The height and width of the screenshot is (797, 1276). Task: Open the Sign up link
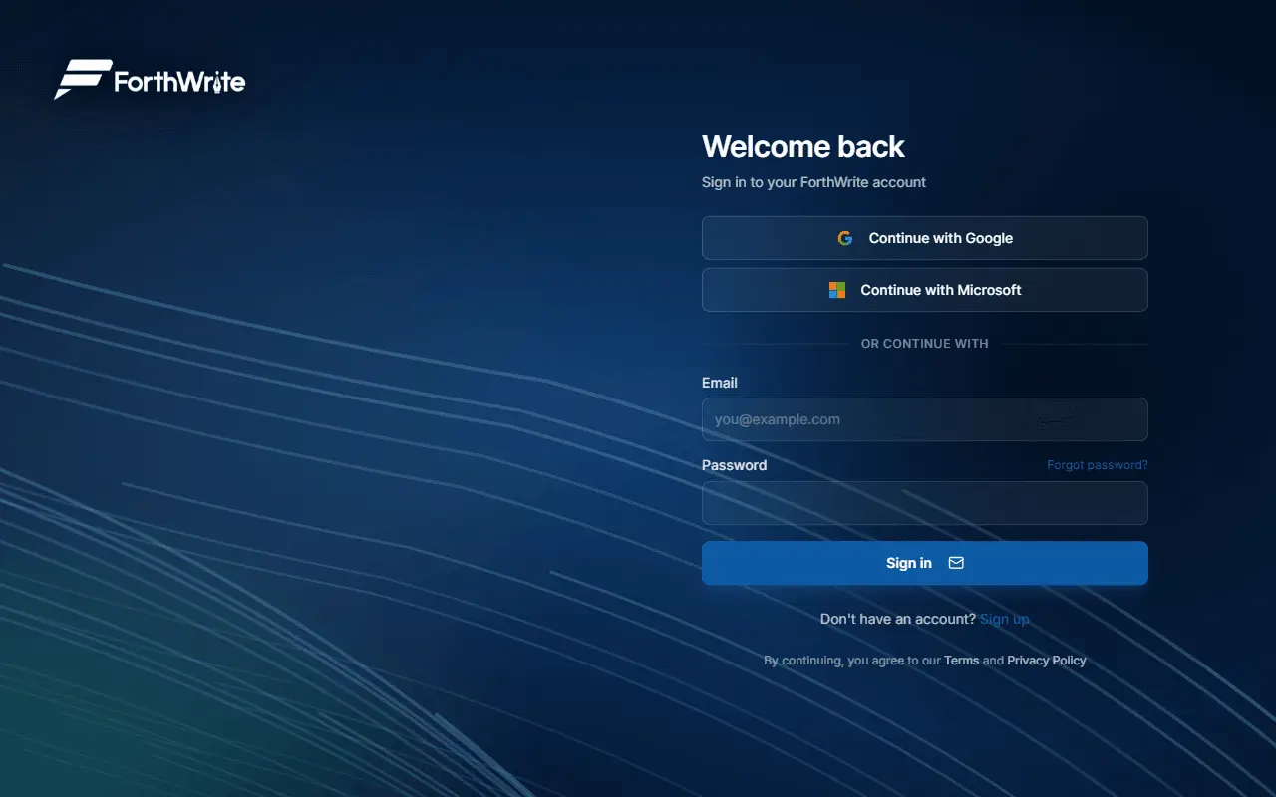[x=1005, y=619]
